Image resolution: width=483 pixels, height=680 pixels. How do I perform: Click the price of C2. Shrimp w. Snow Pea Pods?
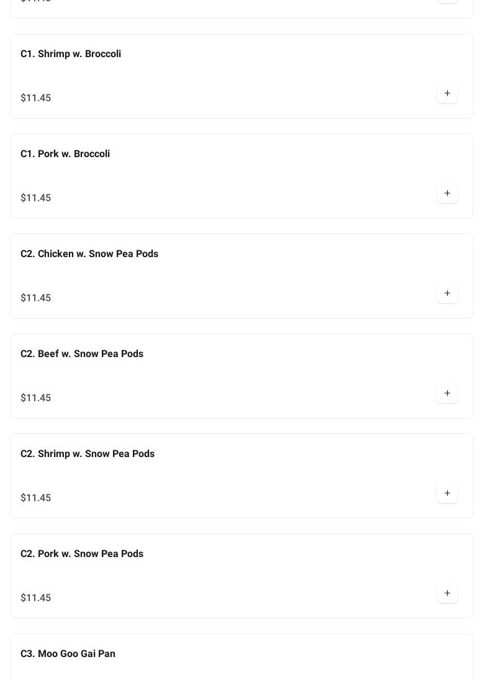click(x=36, y=498)
